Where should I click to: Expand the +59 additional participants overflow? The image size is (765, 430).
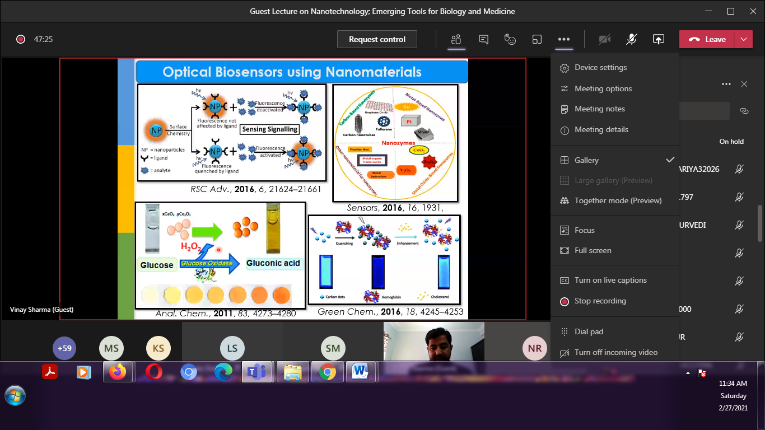click(64, 348)
